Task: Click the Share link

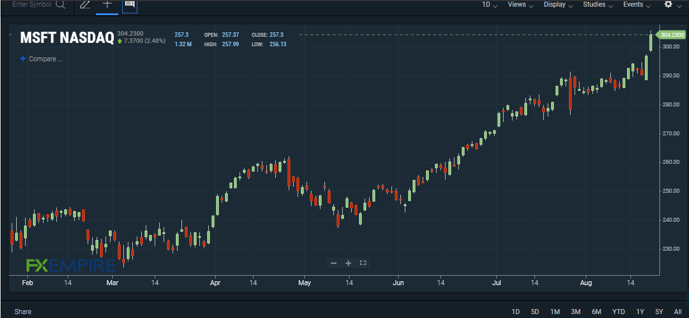Action: pyautogui.click(x=23, y=312)
